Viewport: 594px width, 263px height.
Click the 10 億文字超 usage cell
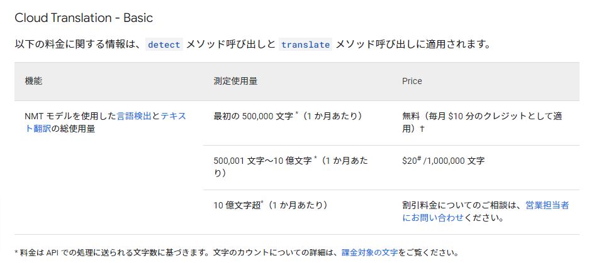point(271,205)
